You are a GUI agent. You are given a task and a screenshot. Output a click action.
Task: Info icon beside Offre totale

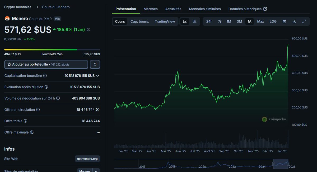point(25,121)
